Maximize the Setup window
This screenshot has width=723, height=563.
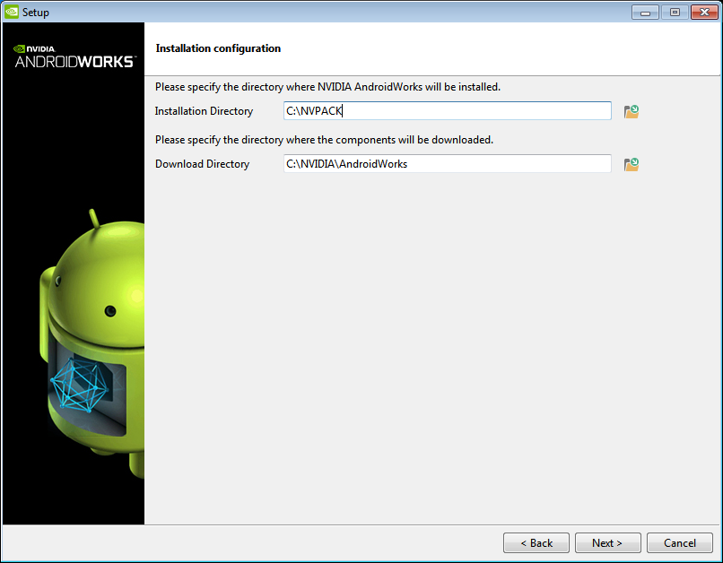point(675,13)
